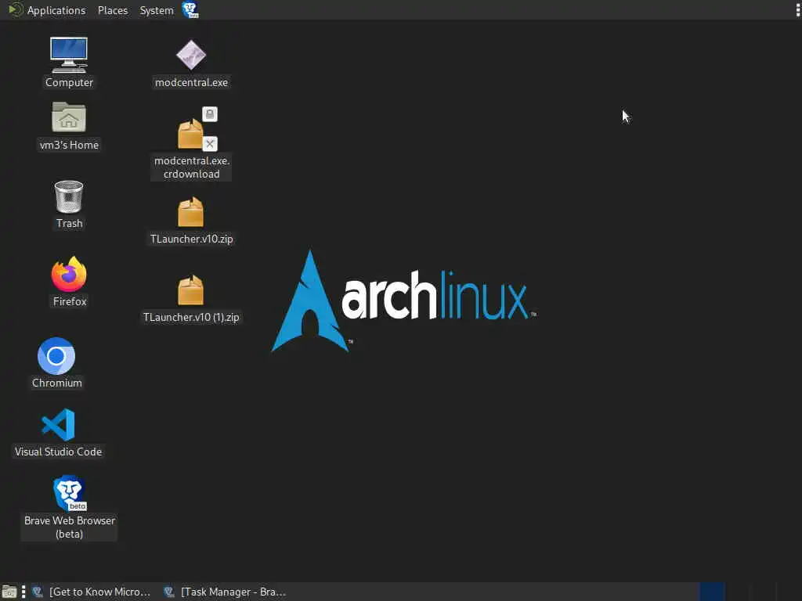This screenshot has height=601, width=802.
Task: Switch to Task Manager - Brave taskbar window
Action: pyautogui.click(x=225, y=592)
